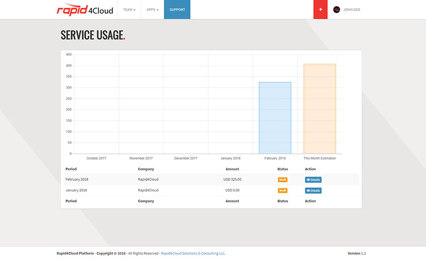
Task: Open the John Doe user menu
Action: [x=351, y=10]
